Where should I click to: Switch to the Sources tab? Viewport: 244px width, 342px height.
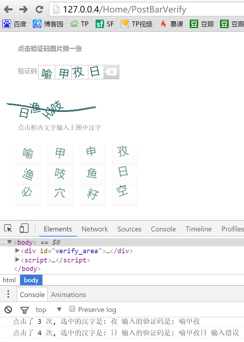[x=129, y=229]
